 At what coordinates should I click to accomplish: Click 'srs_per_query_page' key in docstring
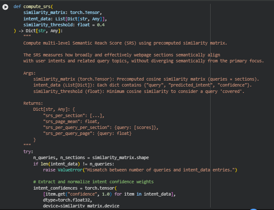point(71,134)
